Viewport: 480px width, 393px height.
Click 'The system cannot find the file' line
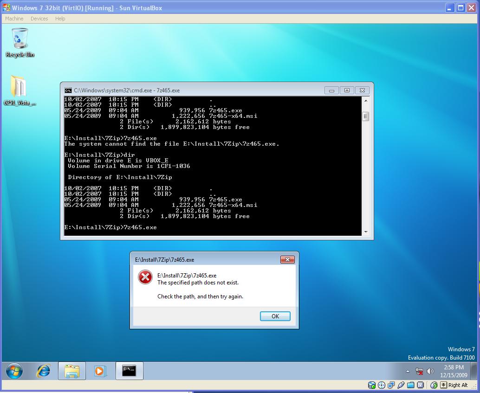coord(171,144)
